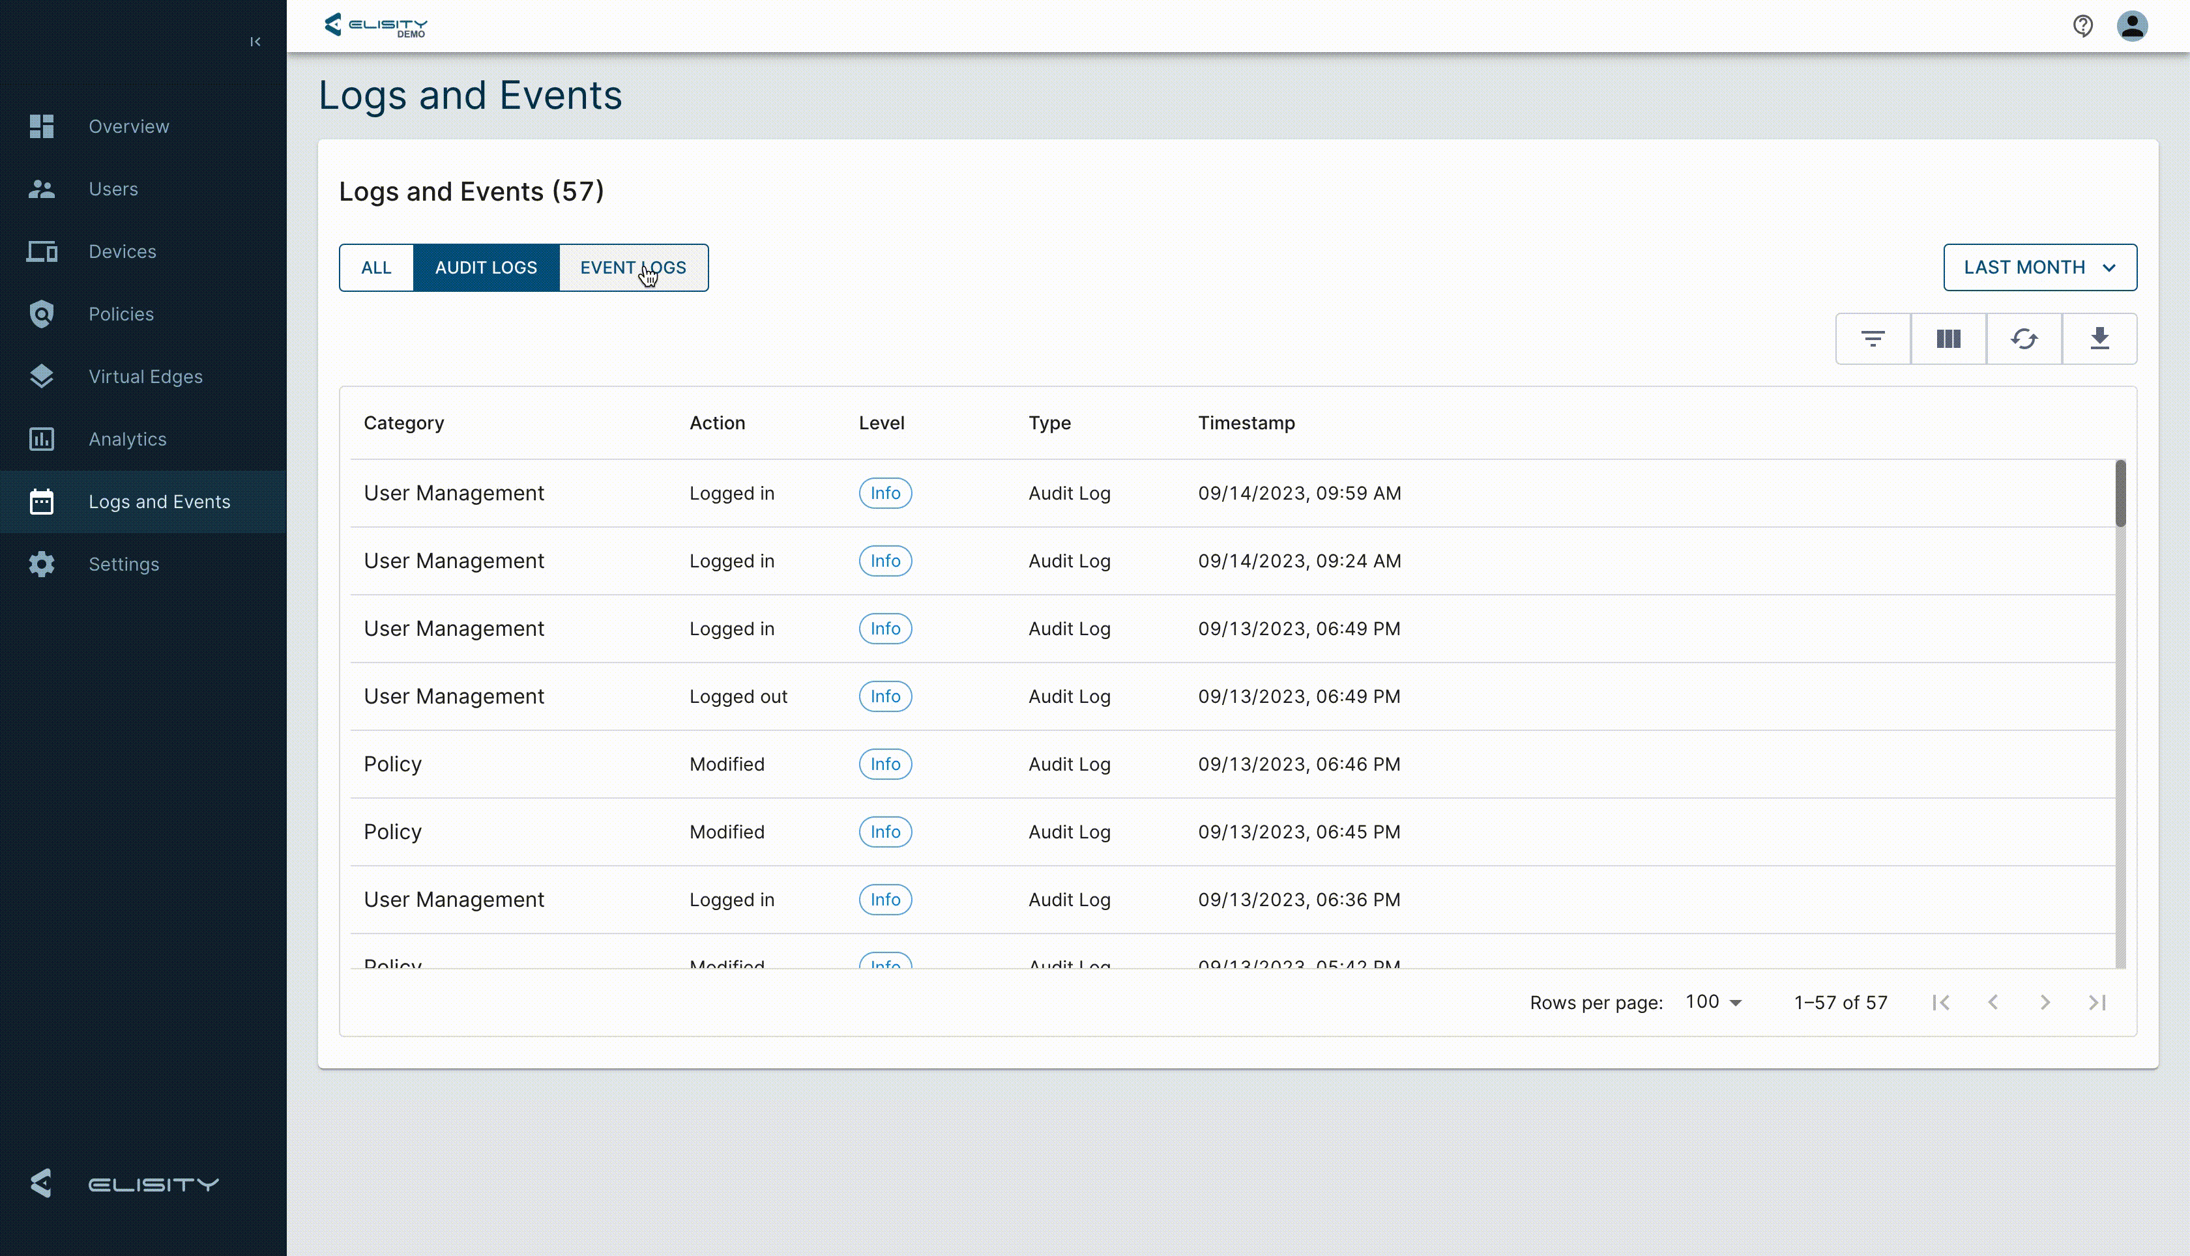Open Overview in the sidebar

point(143,126)
